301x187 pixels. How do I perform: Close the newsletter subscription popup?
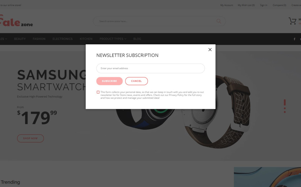[x=210, y=50]
